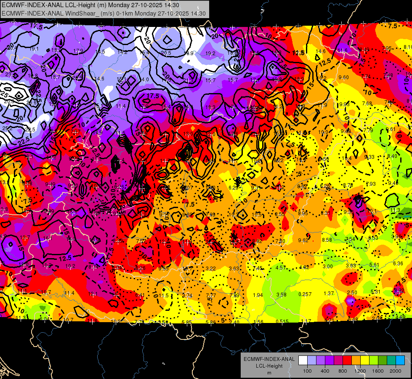Viewport: 412px width, 379px height.
Task: Click the 5.31 grid value
Action: [375, 291]
